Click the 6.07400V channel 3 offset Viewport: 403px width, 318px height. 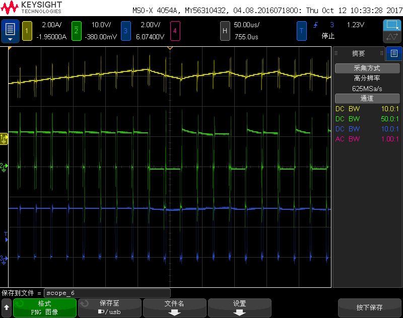[150, 37]
